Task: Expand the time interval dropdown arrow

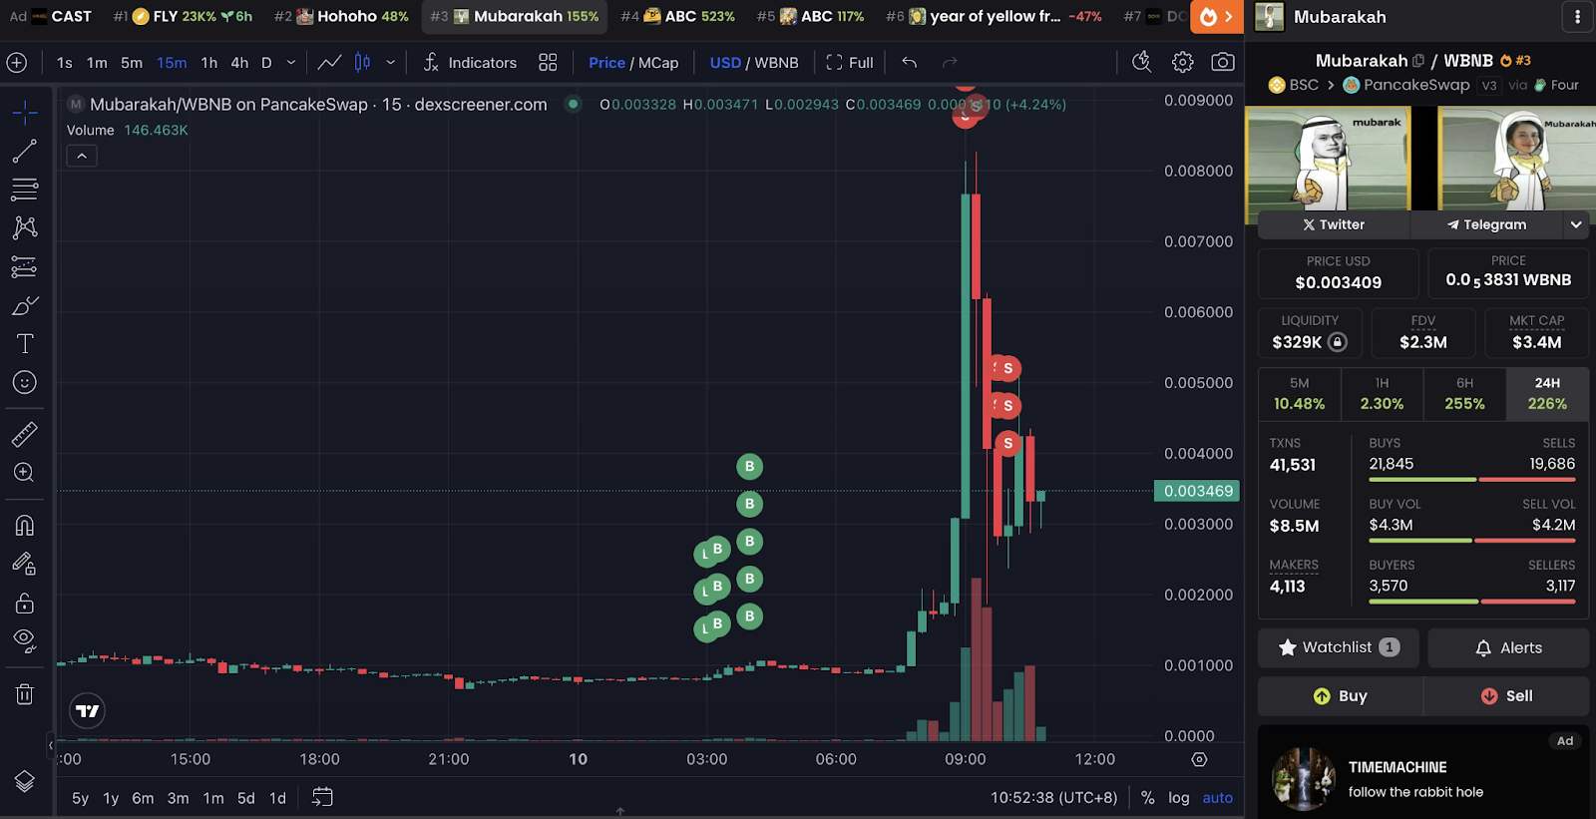Action: point(291,62)
